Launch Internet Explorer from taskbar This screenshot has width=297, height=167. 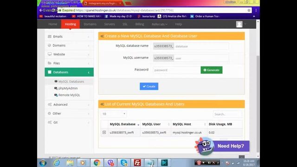[57, 163]
